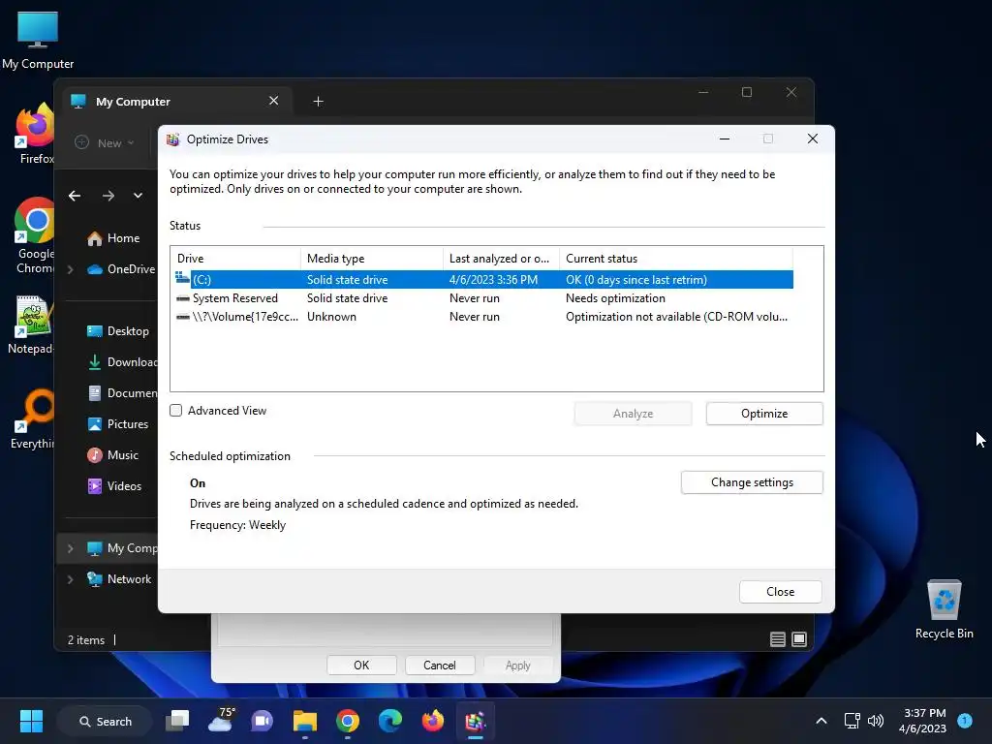992x744 pixels.
Task: Open Music folder in the sidebar
Action: tap(112, 455)
